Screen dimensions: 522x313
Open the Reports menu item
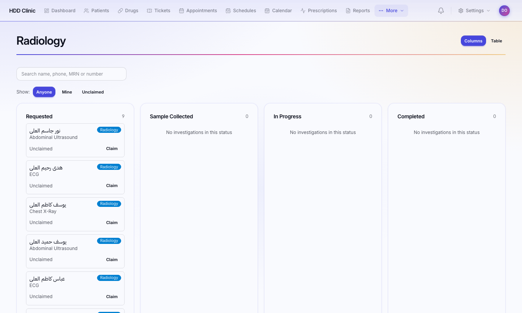point(358,11)
